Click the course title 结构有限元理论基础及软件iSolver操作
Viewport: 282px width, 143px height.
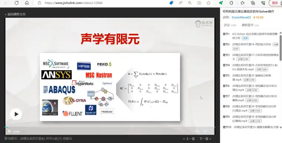(x=248, y=11)
